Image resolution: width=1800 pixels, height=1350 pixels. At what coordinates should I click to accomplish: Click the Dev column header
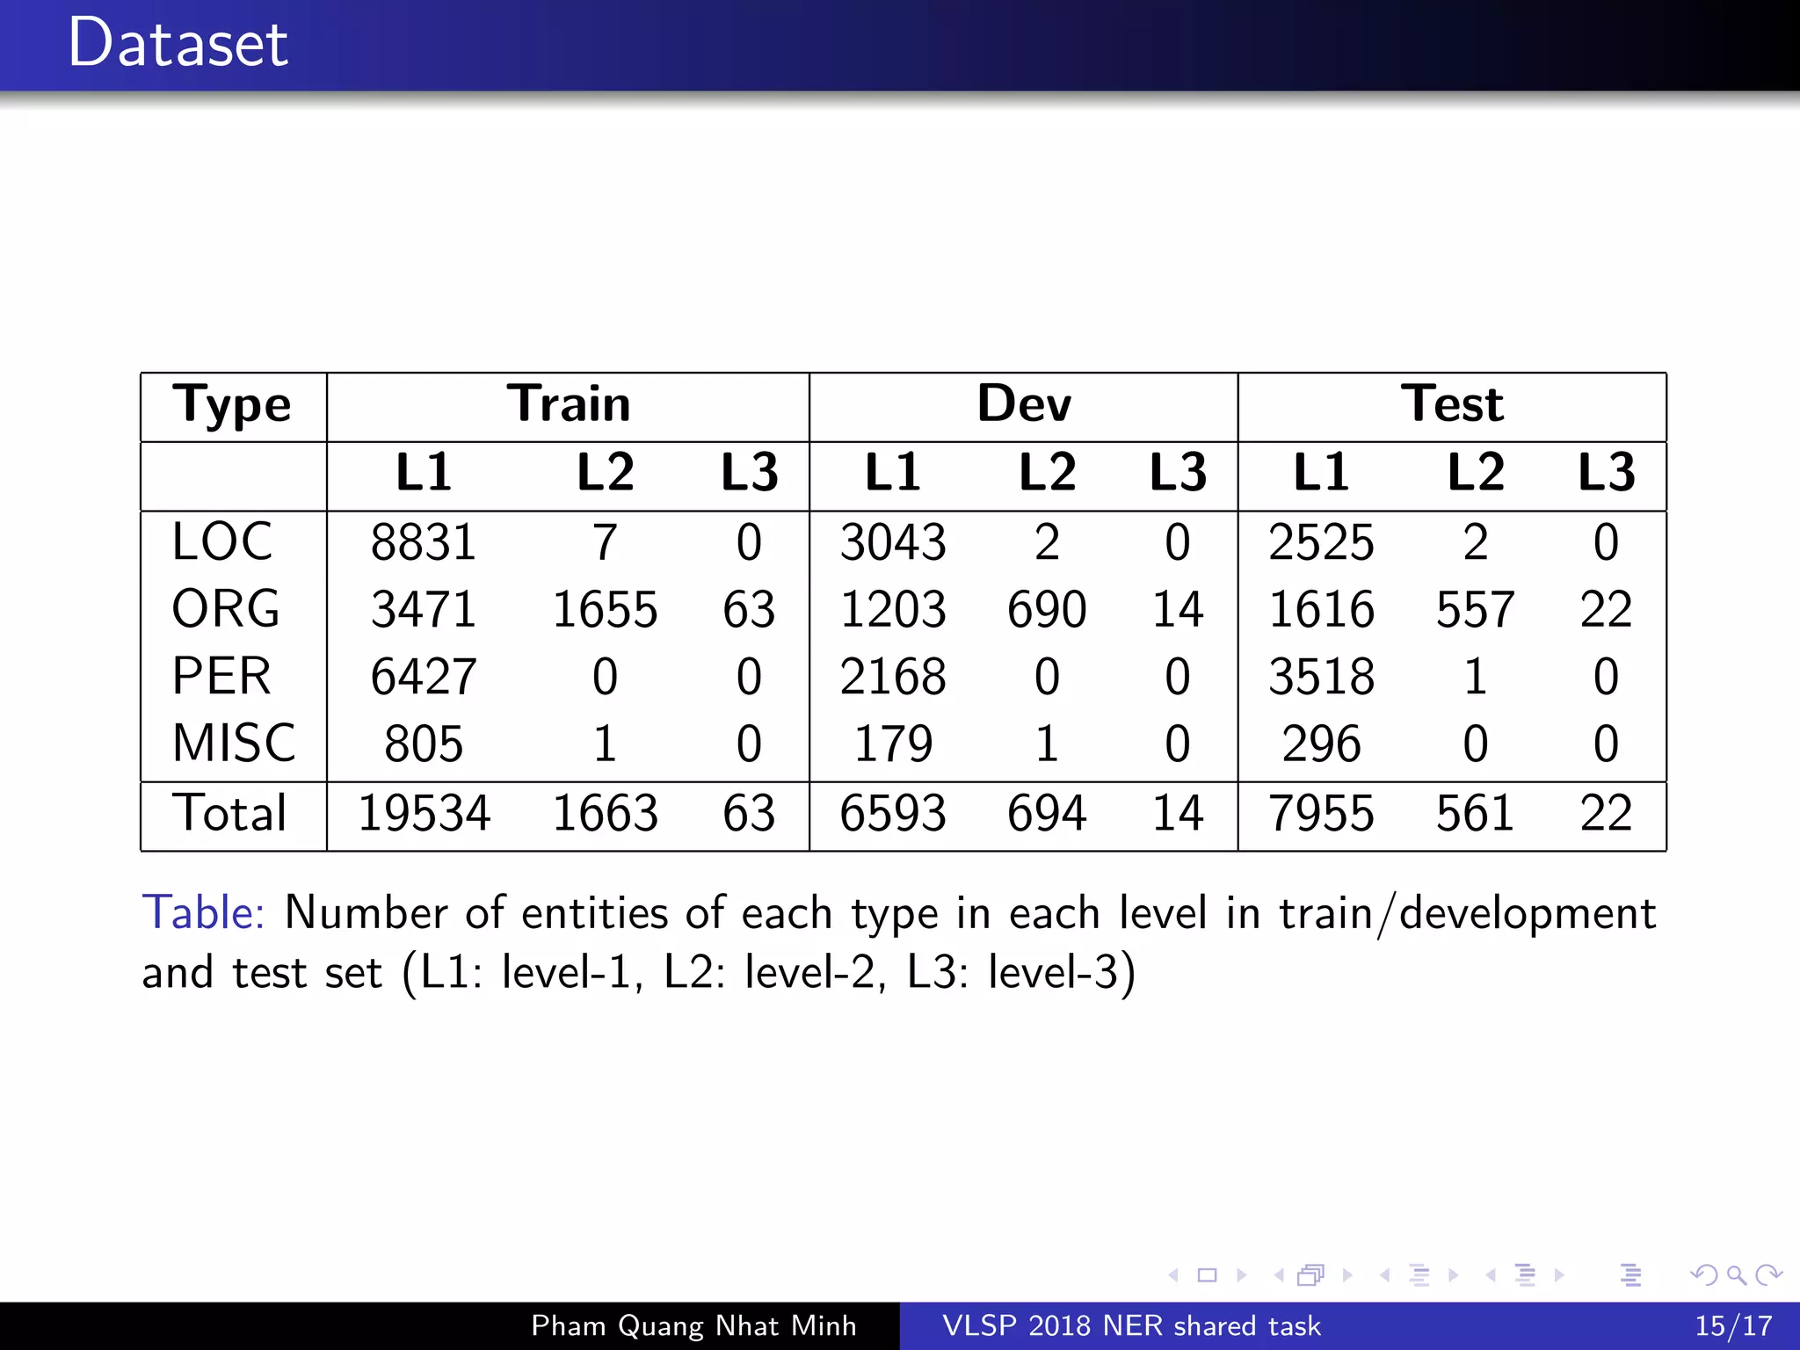pos(1024,404)
